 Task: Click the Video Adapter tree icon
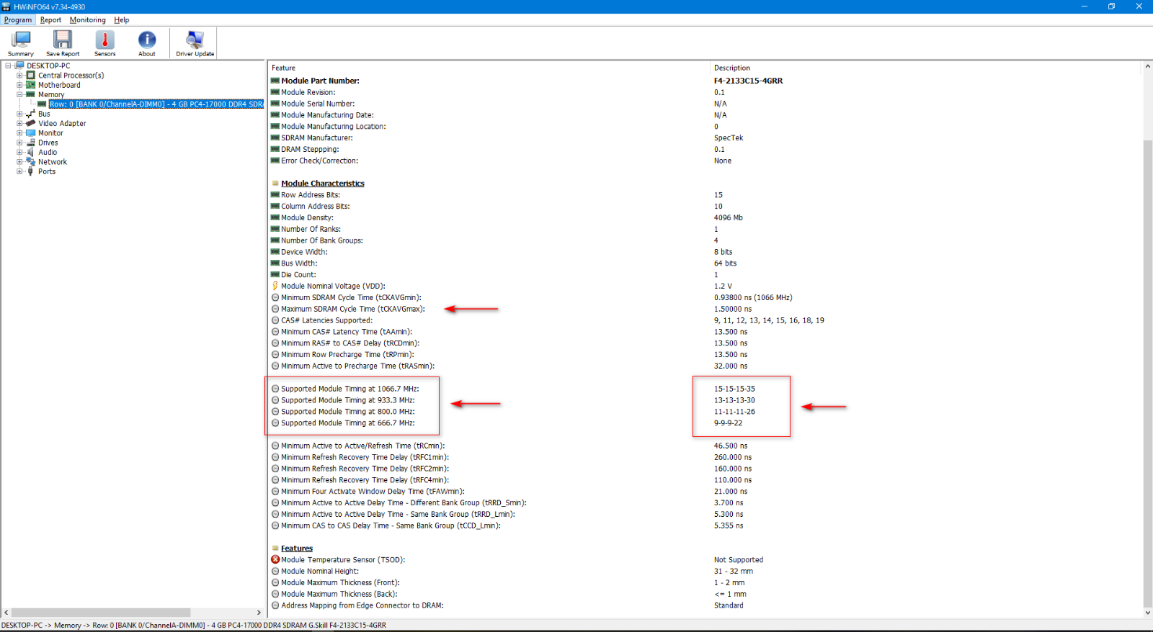pos(31,123)
